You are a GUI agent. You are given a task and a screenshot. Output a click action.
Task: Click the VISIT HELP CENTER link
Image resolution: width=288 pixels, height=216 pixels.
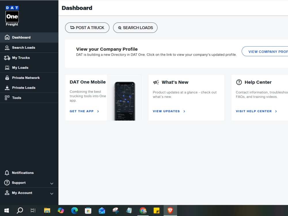tap(256, 111)
